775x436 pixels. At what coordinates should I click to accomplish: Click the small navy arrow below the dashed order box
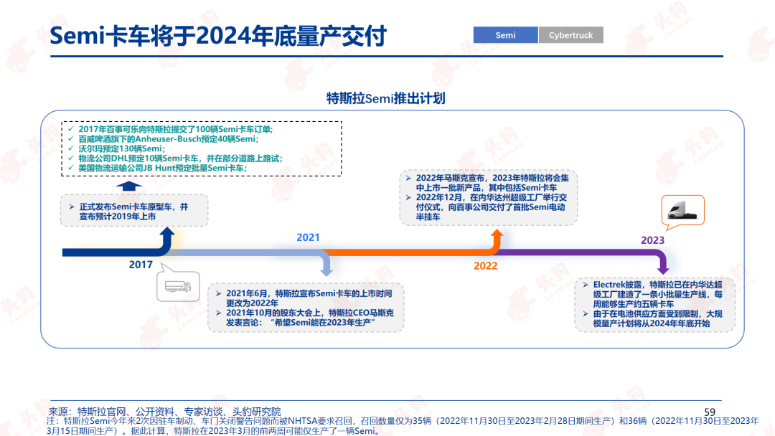[x=128, y=186]
